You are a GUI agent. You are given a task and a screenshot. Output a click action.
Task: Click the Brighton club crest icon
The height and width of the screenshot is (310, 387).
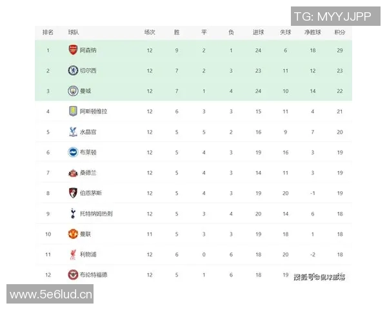[x=73, y=152]
